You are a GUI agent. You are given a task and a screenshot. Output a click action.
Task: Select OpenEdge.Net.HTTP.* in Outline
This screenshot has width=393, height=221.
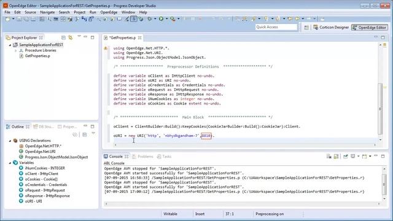click(x=43, y=146)
